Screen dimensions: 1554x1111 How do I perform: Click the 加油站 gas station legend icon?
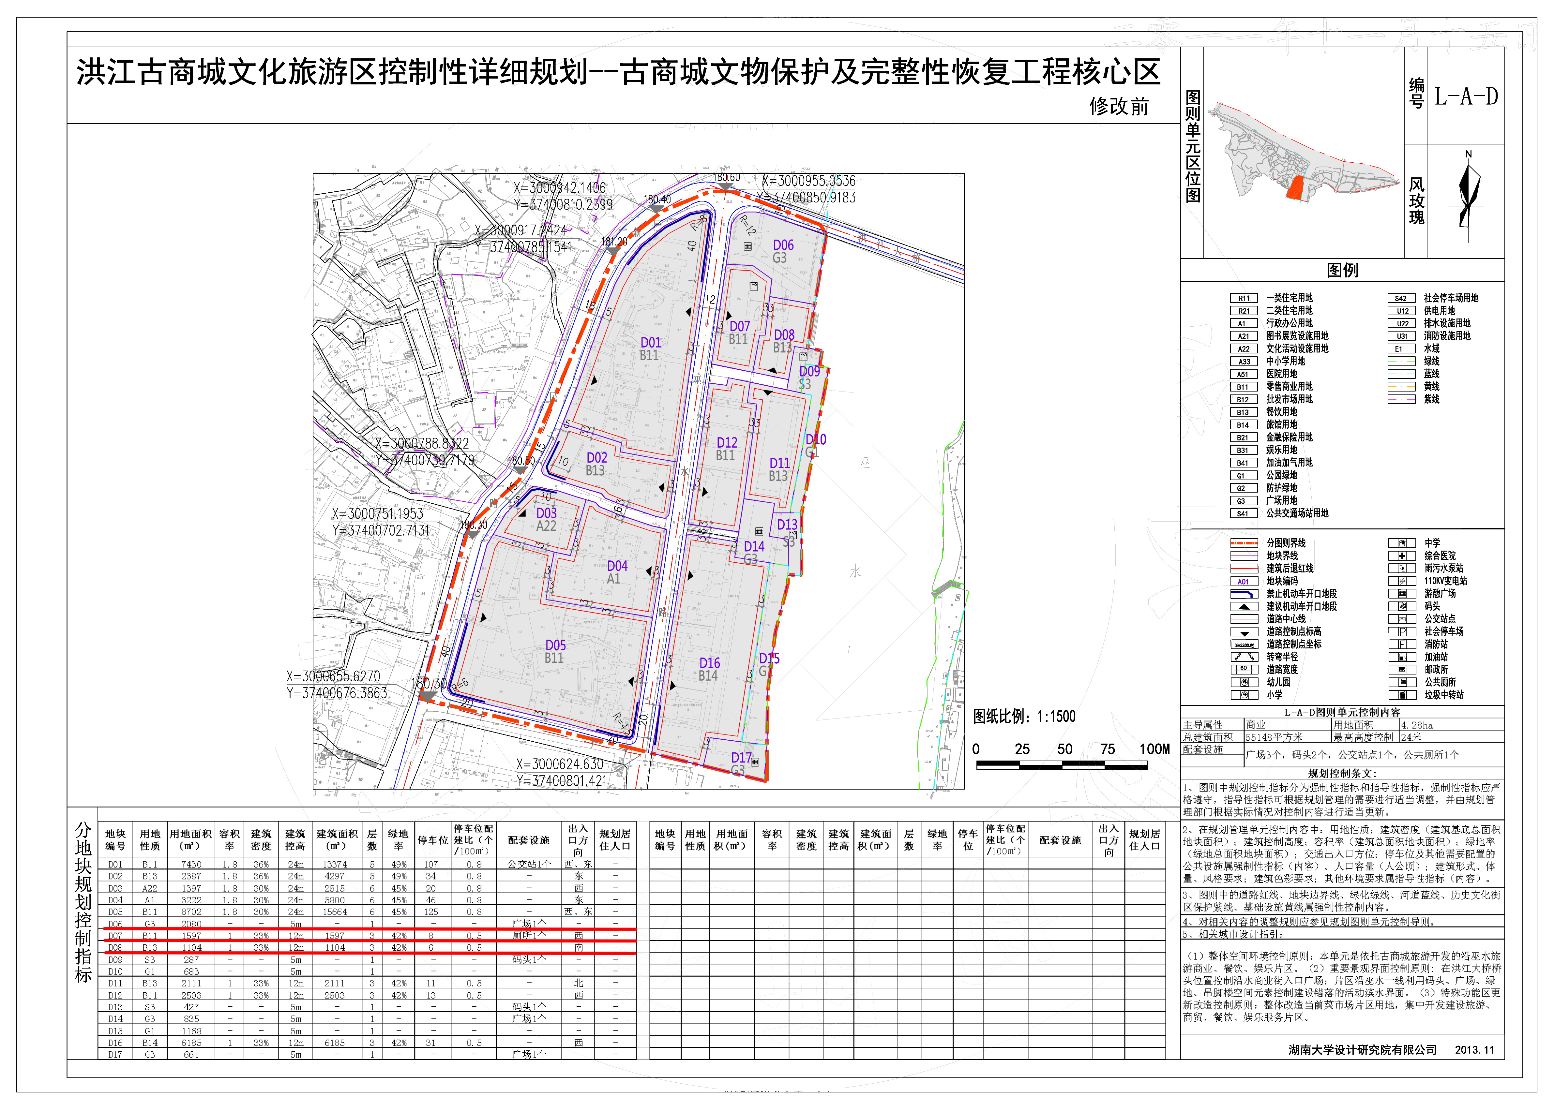(x=1401, y=657)
